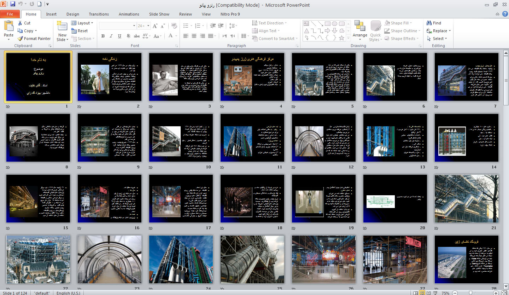
Task: Toggle Bold text formatting
Action: click(x=103, y=36)
